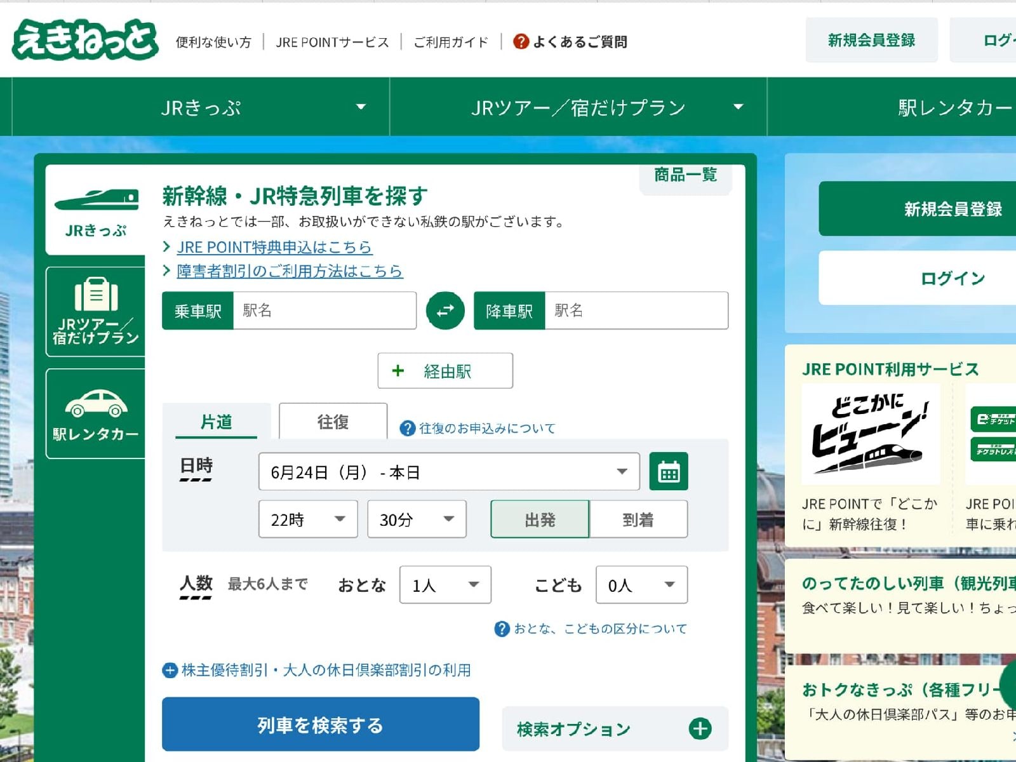This screenshot has width=1016, height=762.
Task: Add a 経由駅 via station
Action: (445, 371)
